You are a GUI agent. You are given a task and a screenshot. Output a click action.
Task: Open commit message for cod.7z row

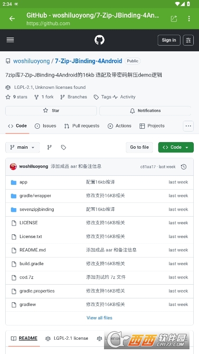pyautogui.click(x=105, y=277)
